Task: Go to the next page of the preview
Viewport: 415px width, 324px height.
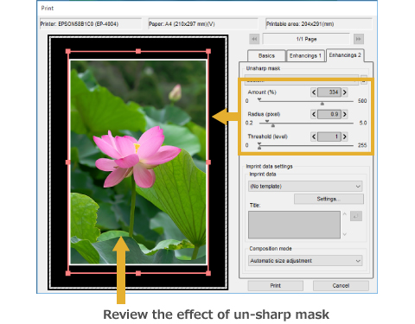Action: (359, 39)
